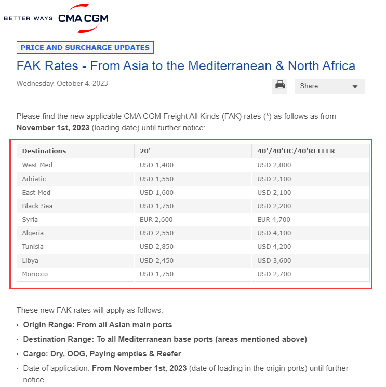Click the Algeria USD 4,100 cell
This screenshot has height=387, width=386.
pos(311,233)
